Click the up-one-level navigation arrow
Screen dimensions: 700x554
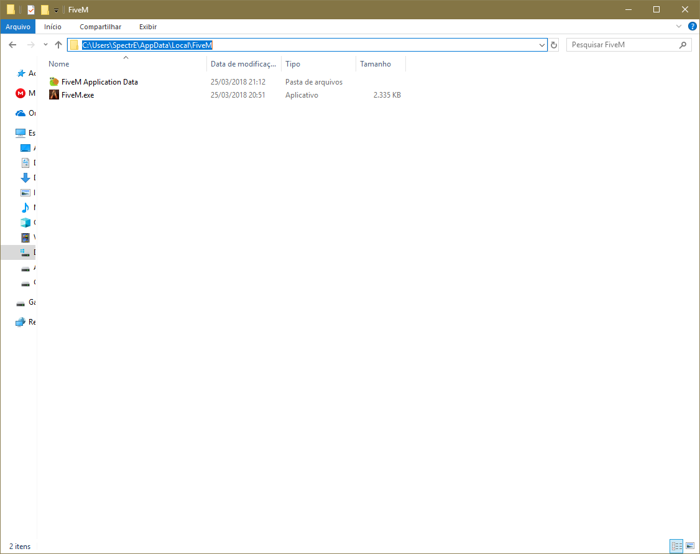click(x=58, y=45)
